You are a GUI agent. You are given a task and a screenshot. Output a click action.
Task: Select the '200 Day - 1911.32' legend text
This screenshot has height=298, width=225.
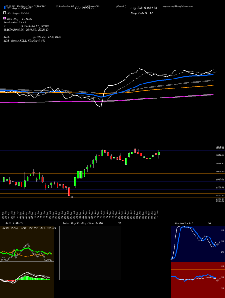coord(20,19)
